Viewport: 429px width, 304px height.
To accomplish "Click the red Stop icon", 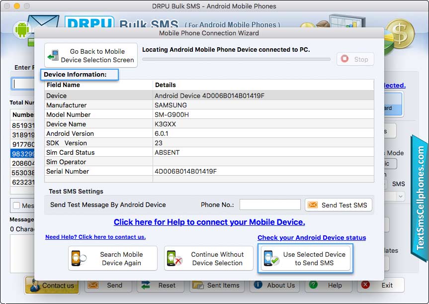I will click(344, 59).
